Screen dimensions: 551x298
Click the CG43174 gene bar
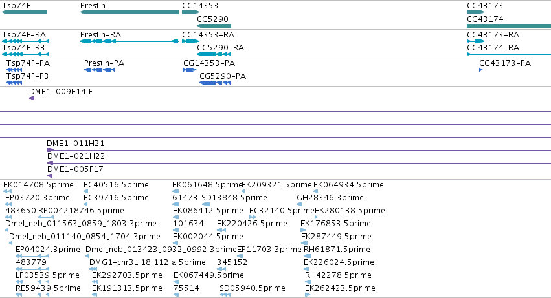(509, 26)
